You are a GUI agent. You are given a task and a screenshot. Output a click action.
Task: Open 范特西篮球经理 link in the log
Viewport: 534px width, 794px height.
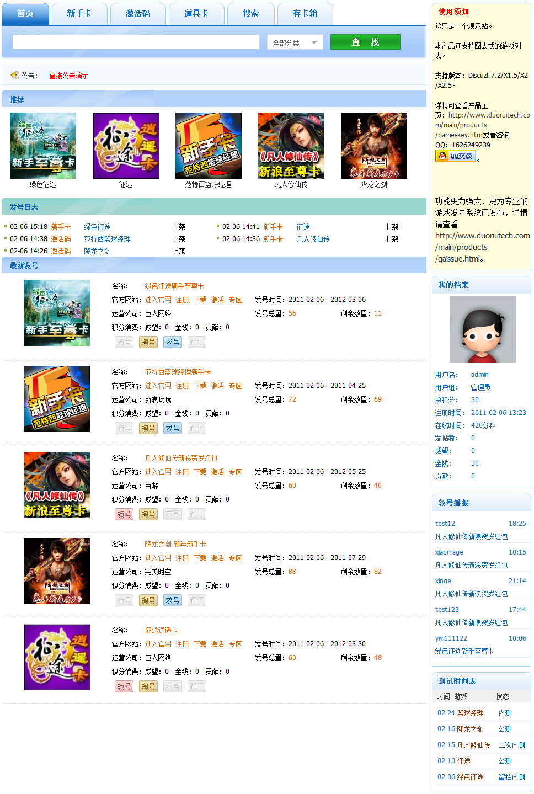[107, 239]
